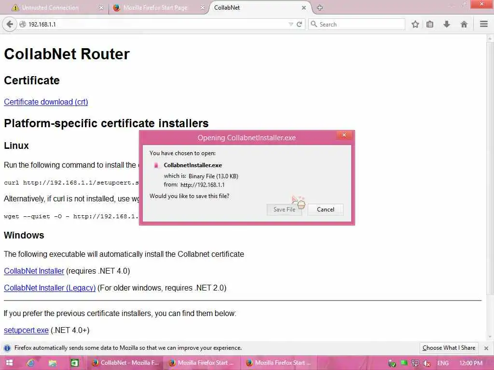Switch to CollabNet - Mozilla Firefox taskbar window
The height and width of the screenshot is (370, 494).
(x=125, y=363)
